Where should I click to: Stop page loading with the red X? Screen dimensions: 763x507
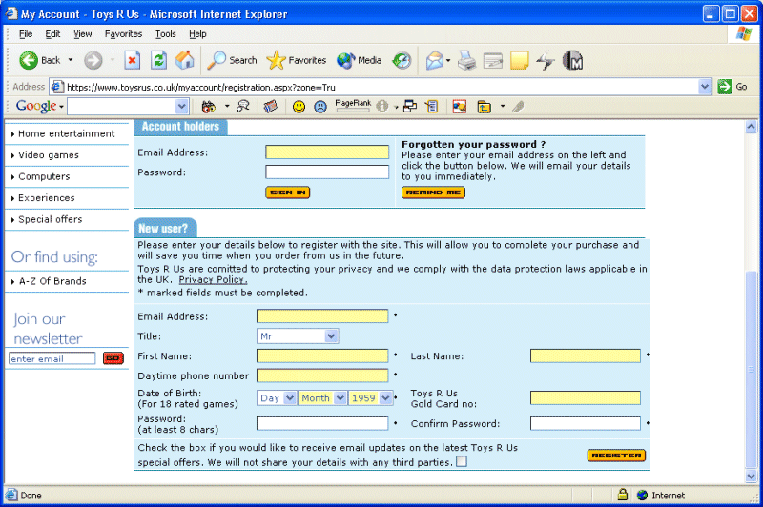tap(132, 60)
